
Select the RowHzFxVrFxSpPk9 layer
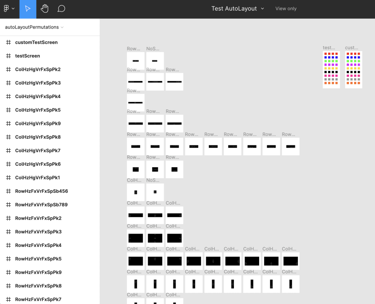[50, 272]
